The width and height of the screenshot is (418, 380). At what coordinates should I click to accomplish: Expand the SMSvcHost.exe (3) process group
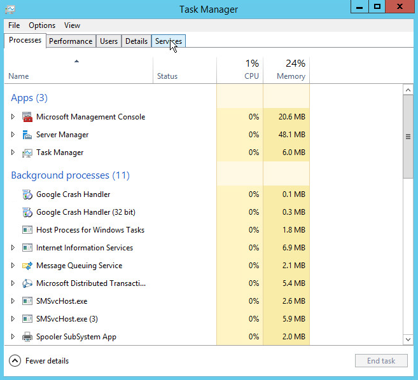pos(13,319)
